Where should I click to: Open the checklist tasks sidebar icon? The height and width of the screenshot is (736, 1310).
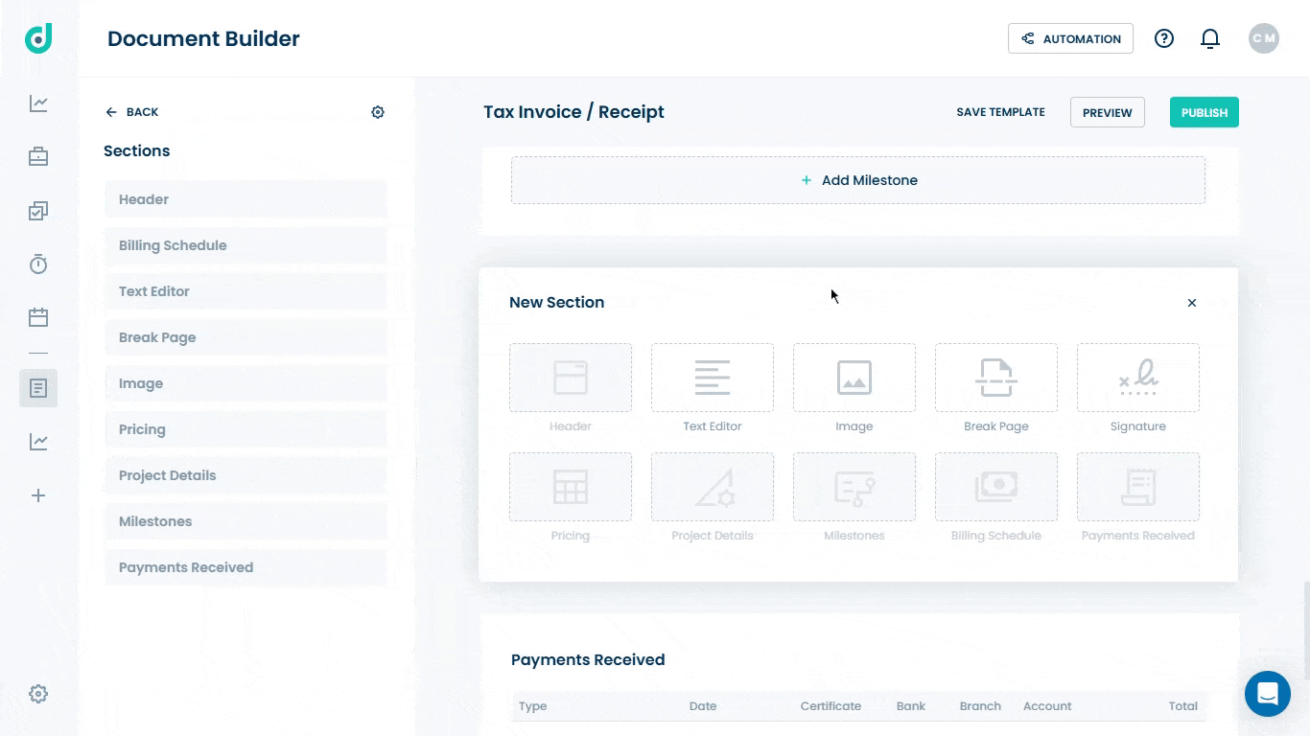coord(38,211)
